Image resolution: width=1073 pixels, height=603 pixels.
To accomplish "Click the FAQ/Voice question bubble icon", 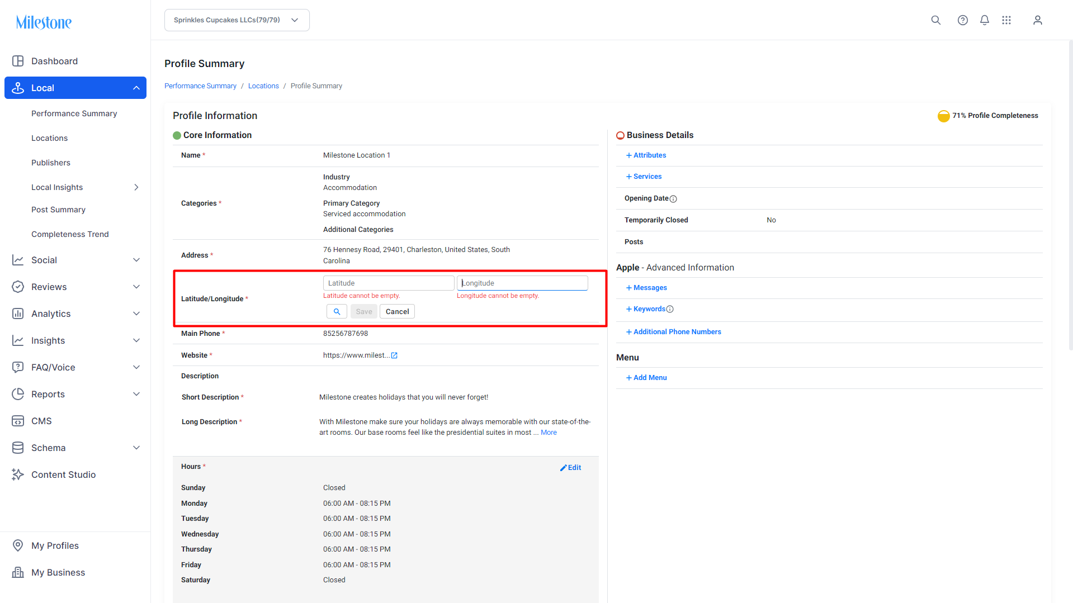I will click(x=18, y=367).
